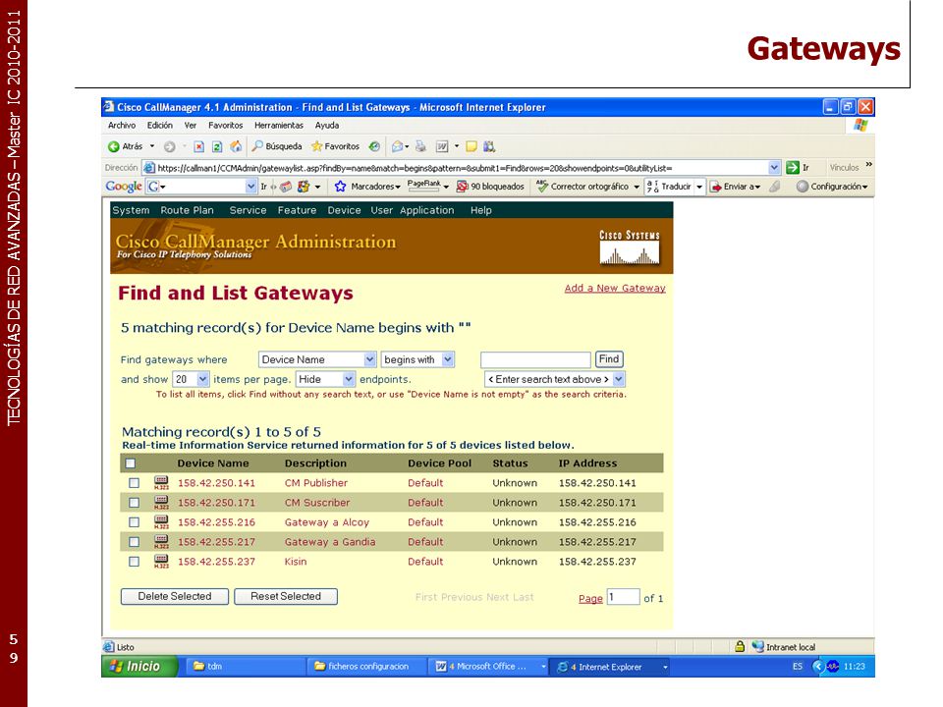The image size is (943, 707).
Task: Open the Route Plan menu
Action: click(x=187, y=210)
